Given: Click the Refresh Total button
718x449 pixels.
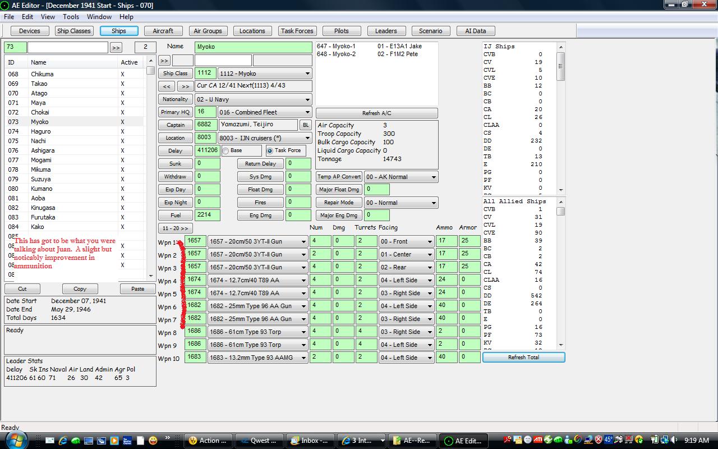Looking at the screenshot, I should pyautogui.click(x=523, y=357).
